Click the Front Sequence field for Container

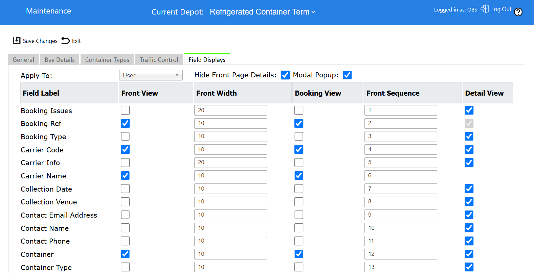(401, 254)
